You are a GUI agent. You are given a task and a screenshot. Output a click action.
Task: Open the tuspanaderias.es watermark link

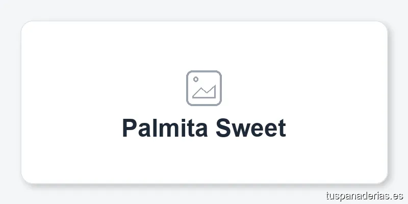point(364,195)
